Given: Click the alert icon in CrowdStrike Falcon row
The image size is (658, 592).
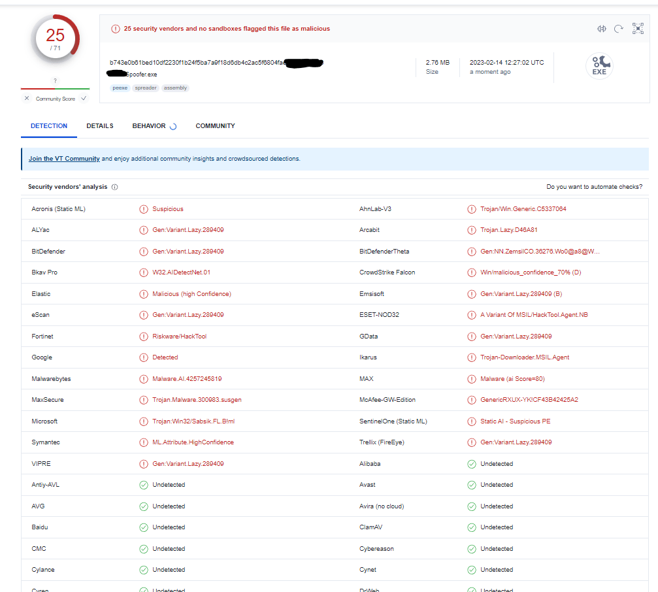Looking at the screenshot, I should tap(472, 272).
